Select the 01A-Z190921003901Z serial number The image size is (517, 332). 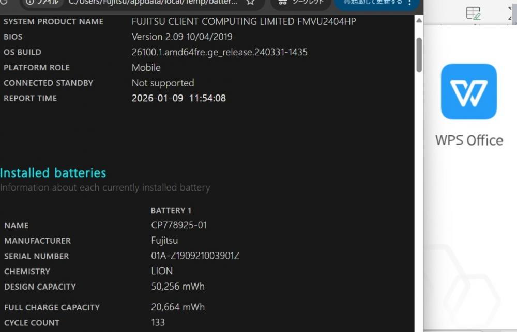tap(195, 256)
